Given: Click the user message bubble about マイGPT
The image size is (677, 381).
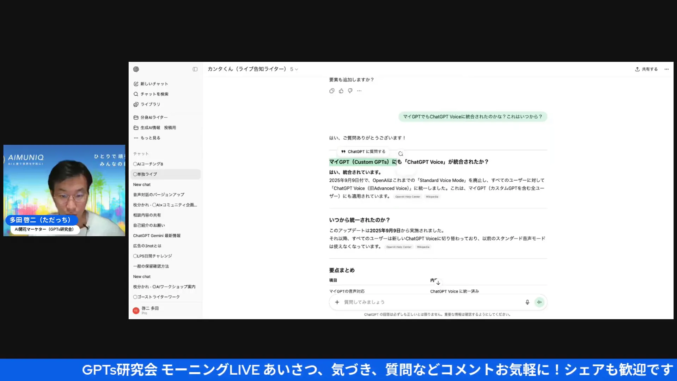Looking at the screenshot, I should click(473, 116).
